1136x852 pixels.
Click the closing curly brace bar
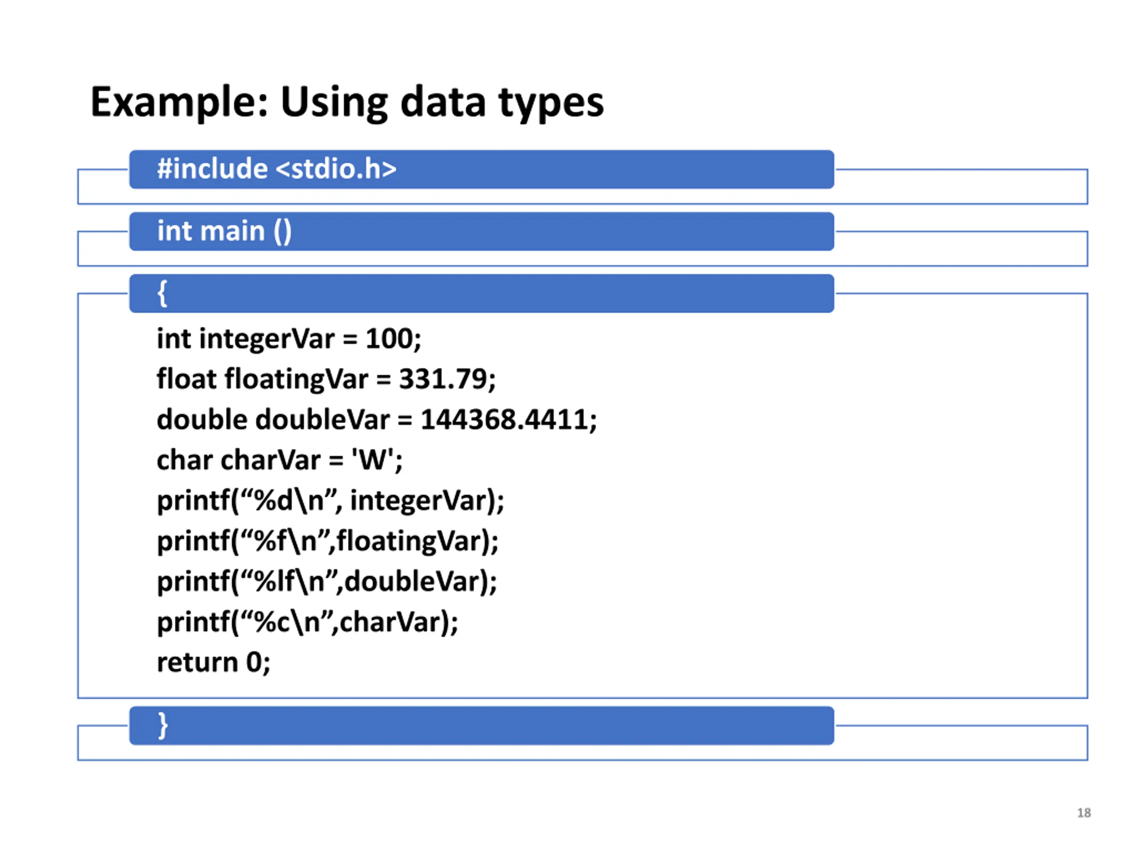481,726
